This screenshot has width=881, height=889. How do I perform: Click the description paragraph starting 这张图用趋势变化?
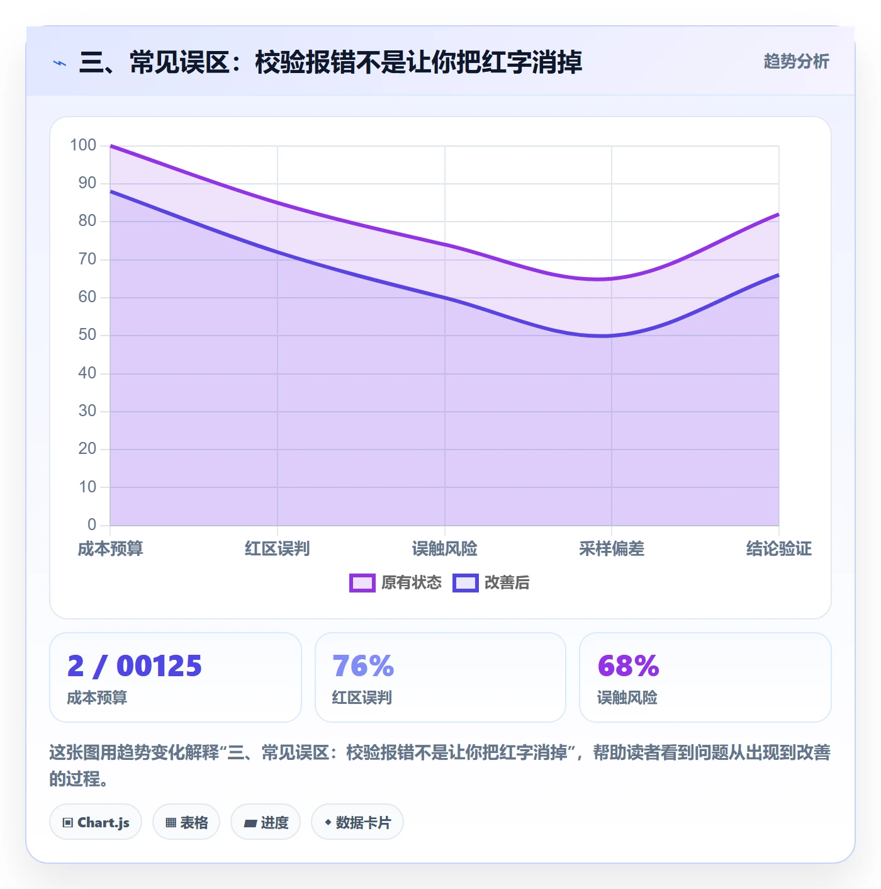[441, 766]
